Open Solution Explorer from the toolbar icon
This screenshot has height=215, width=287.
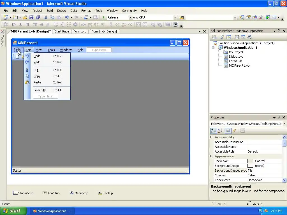tap(242, 17)
